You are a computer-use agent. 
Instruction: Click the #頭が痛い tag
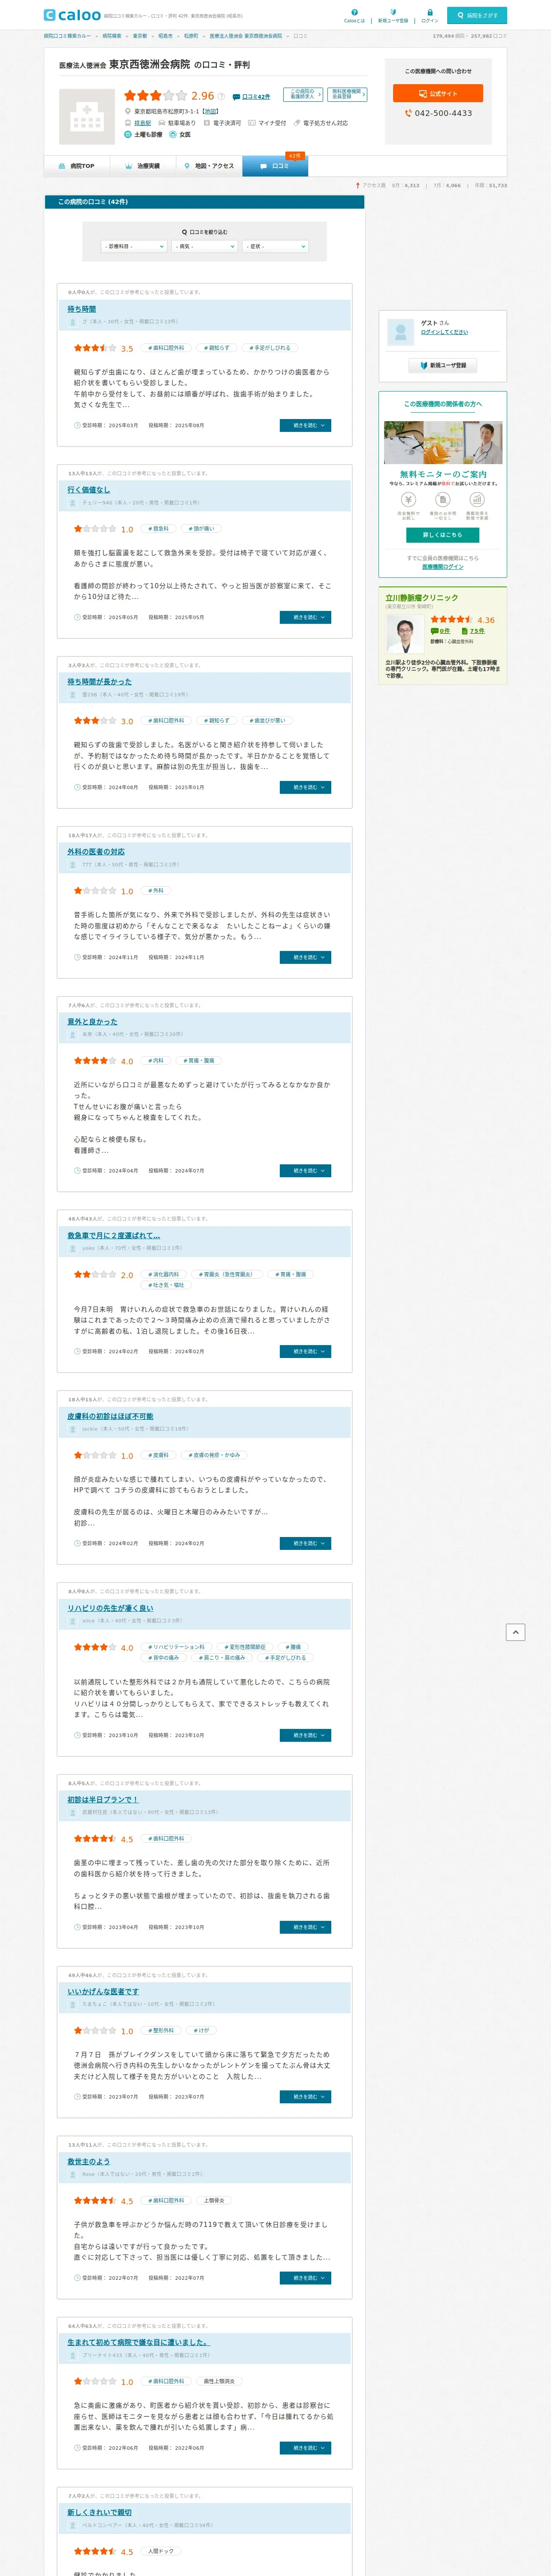pyautogui.click(x=202, y=529)
